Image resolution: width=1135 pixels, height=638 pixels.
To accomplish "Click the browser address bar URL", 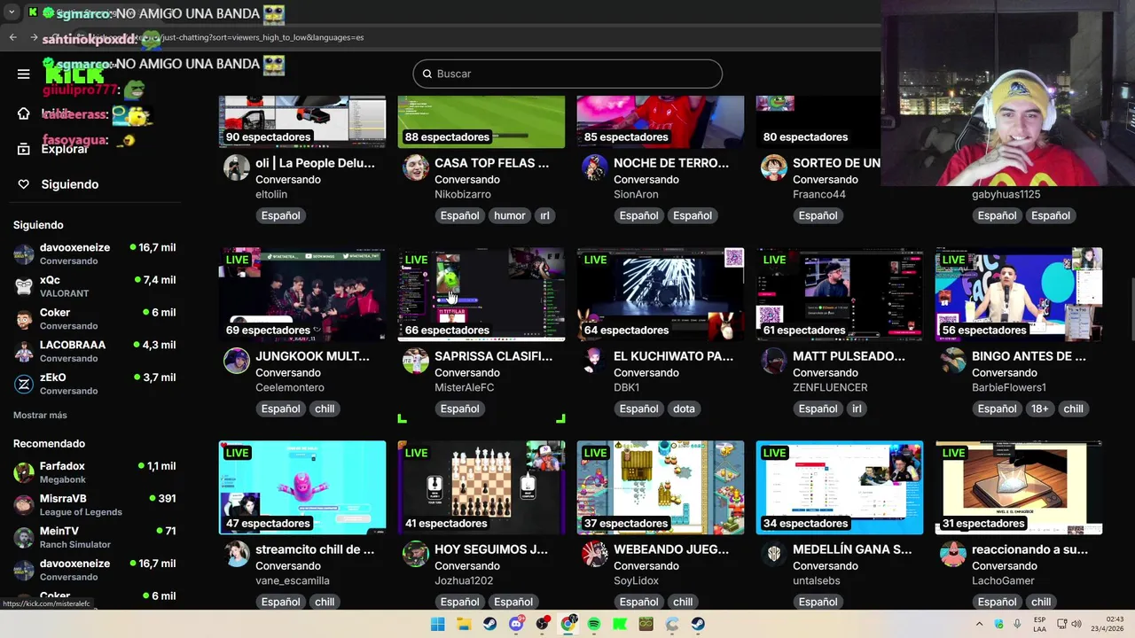I will tap(263, 37).
